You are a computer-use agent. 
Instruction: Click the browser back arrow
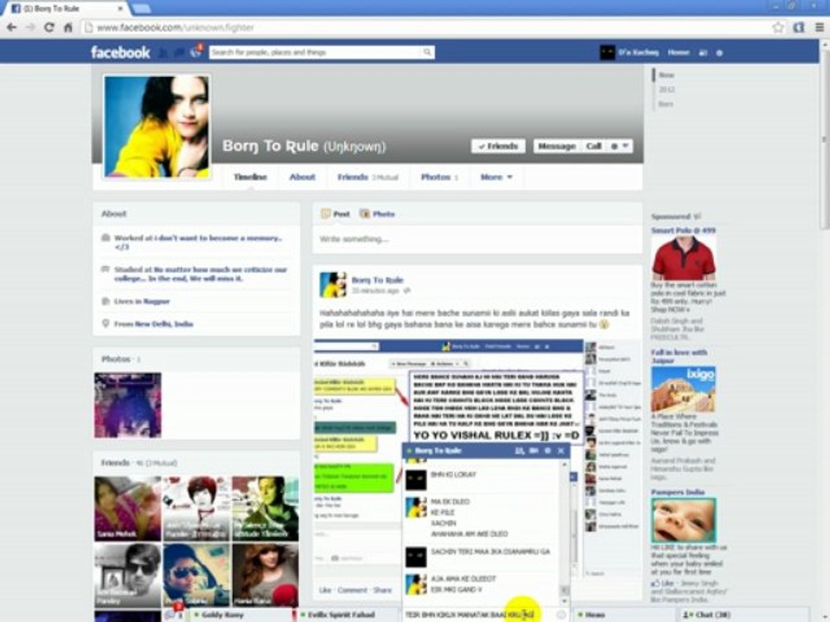tap(11, 27)
